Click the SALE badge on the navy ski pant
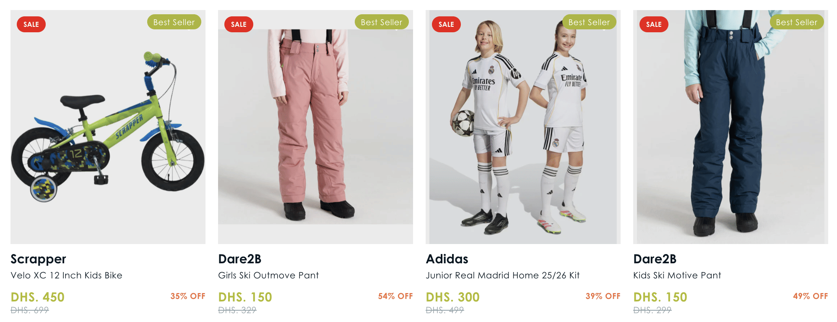837x322 pixels. click(654, 24)
